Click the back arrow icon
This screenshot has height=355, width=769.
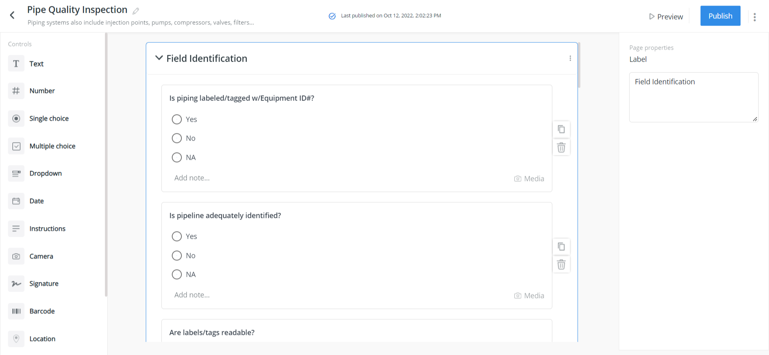(12, 15)
